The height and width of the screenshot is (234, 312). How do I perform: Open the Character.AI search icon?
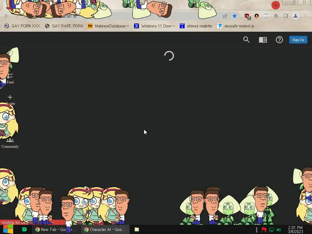pyautogui.click(x=246, y=40)
